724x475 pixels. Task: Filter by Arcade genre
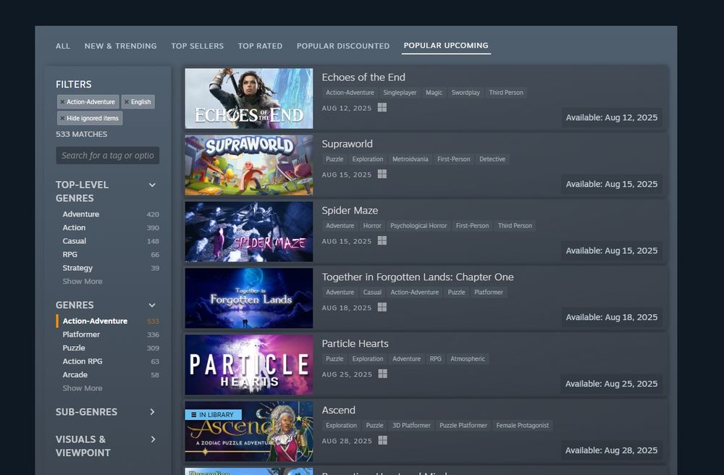pyautogui.click(x=75, y=375)
